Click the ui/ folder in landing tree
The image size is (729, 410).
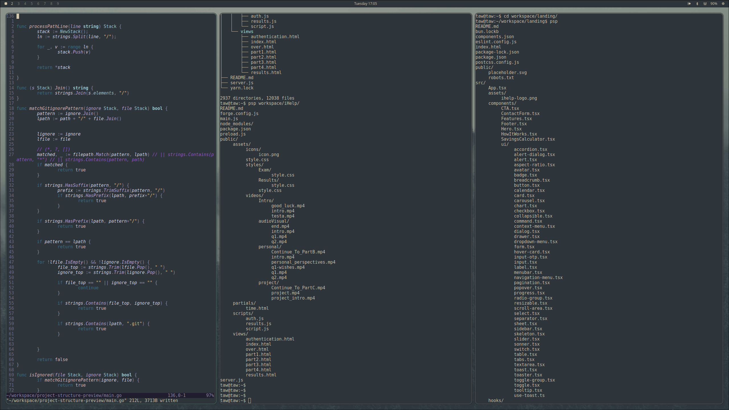505,144
